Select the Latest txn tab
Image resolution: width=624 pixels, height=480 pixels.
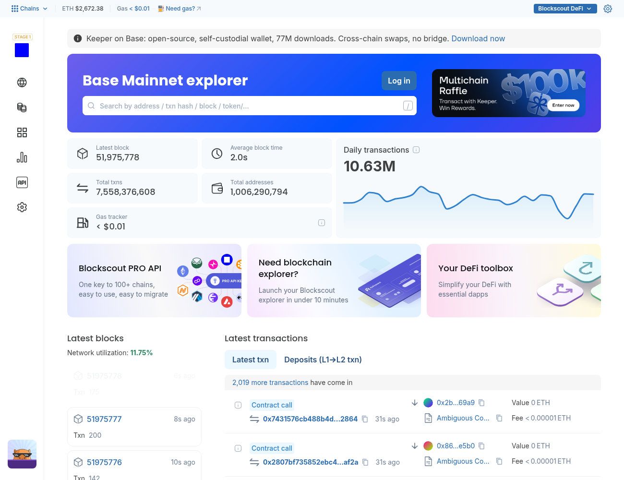[x=251, y=360]
